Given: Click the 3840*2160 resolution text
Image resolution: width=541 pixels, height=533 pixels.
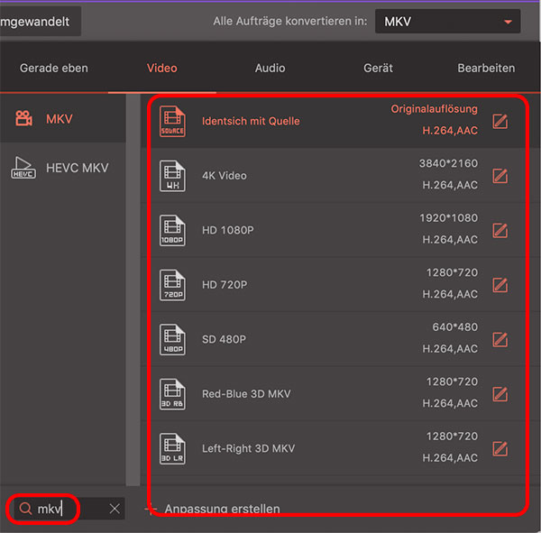Looking at the screenshot, I should point(448,163).
